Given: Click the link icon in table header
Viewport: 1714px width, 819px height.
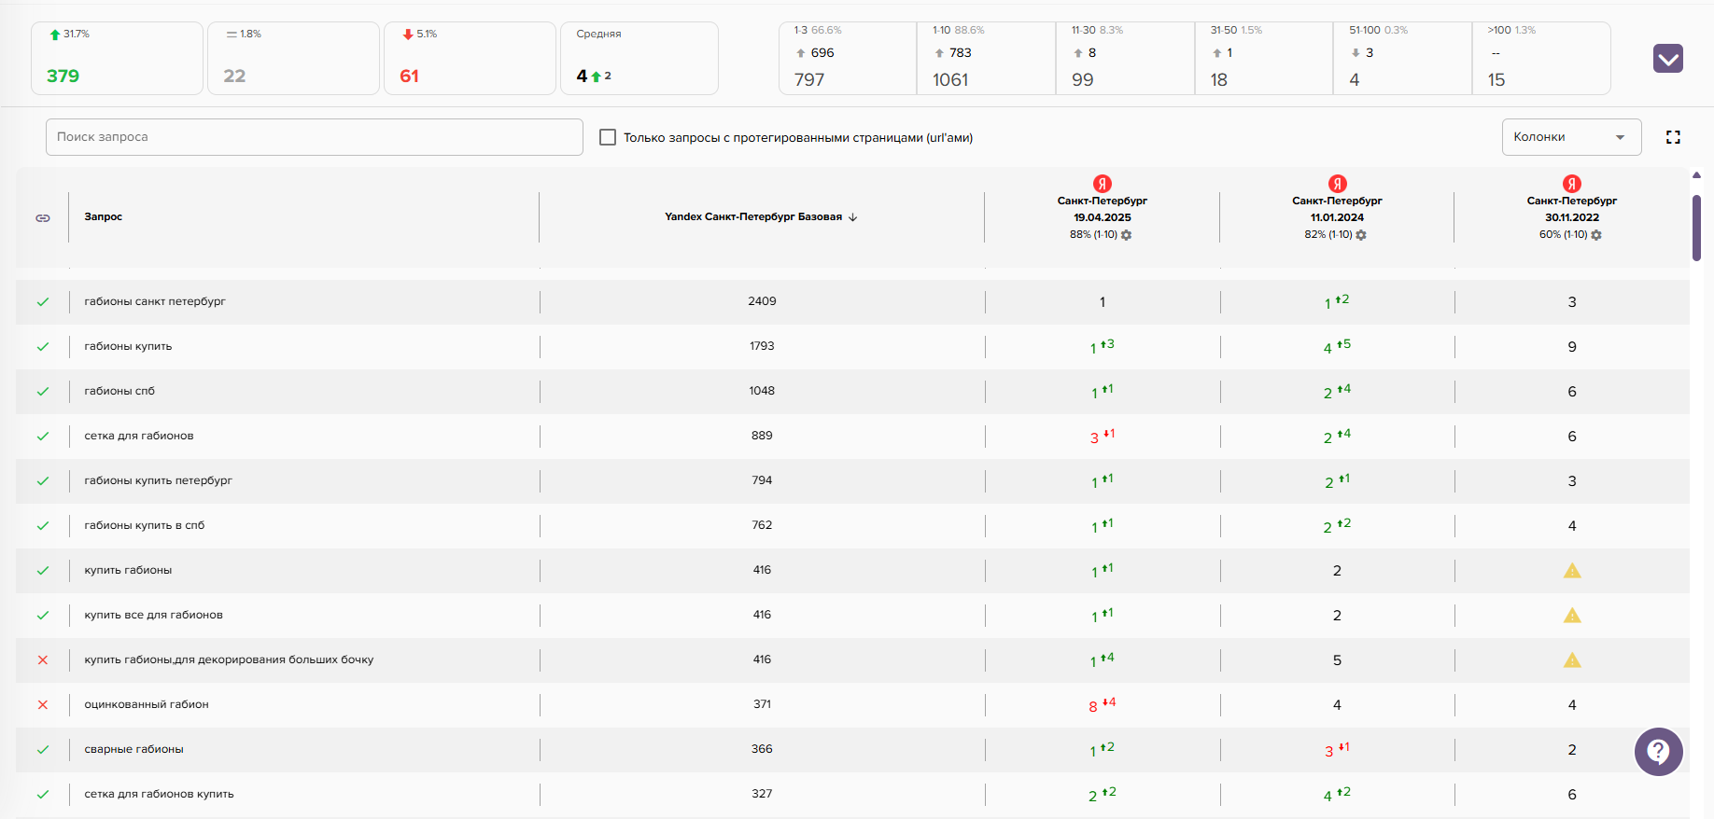Looking at the screenshot, I should point(43,217).
